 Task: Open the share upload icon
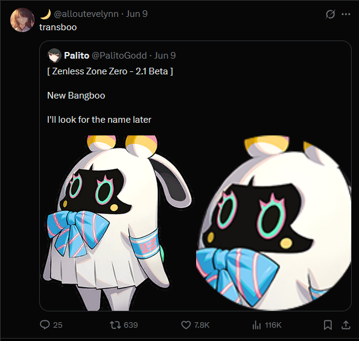point(346,325)
